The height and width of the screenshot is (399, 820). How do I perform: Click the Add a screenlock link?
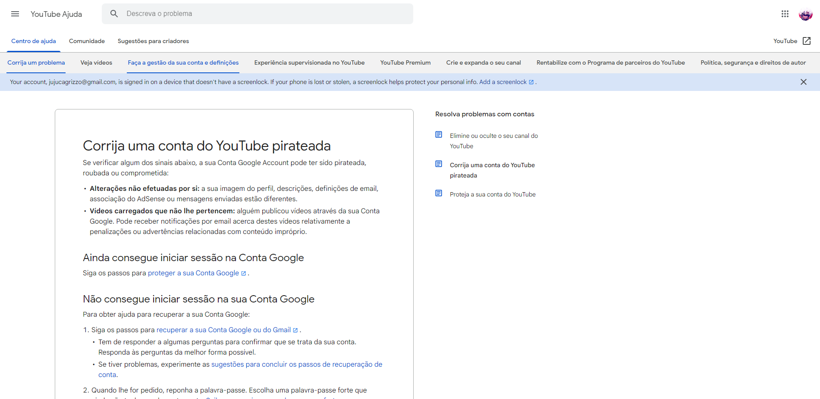coord(503,82)
